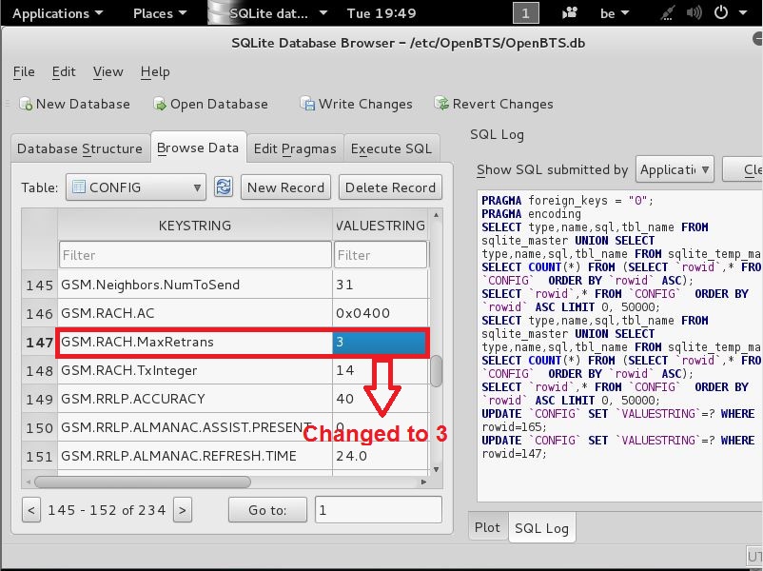Click the Delete Record button
Image resolution: width=763 pixels, height=571 pixels.
coord(390,187)
